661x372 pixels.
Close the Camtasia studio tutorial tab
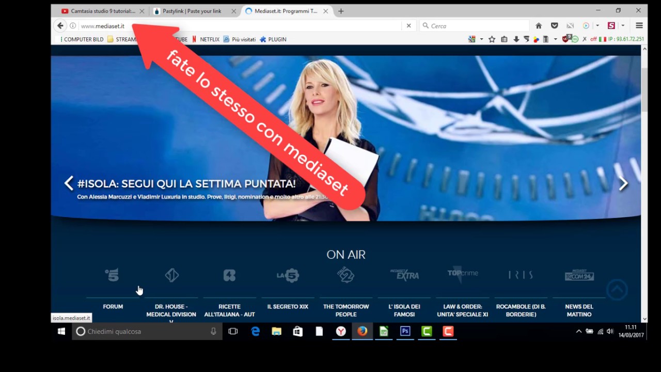tap(141, 11)
